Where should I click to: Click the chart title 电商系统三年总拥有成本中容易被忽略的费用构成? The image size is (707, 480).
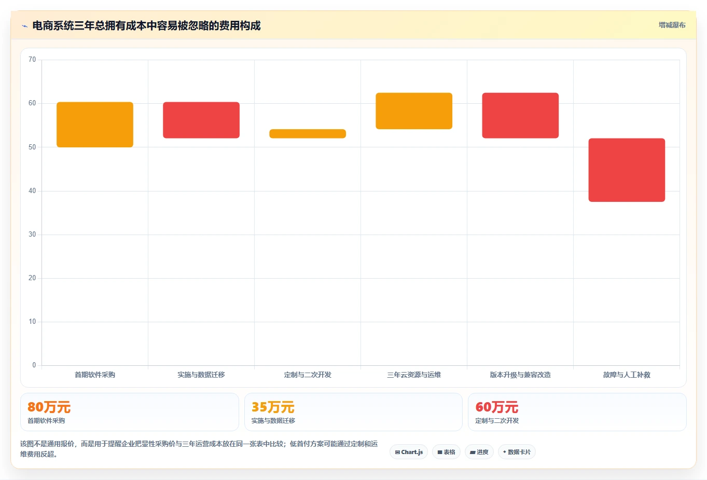point(146,25)
